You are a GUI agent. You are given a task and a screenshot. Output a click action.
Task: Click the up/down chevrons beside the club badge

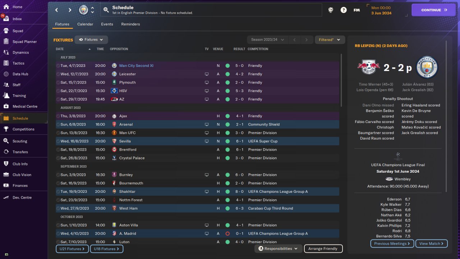[92, 10]
